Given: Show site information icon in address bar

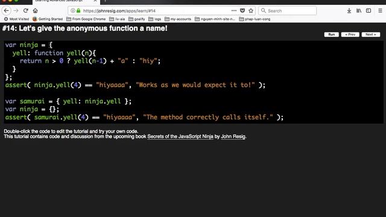Looking at the screenshot, I should (x=72, y=11).
